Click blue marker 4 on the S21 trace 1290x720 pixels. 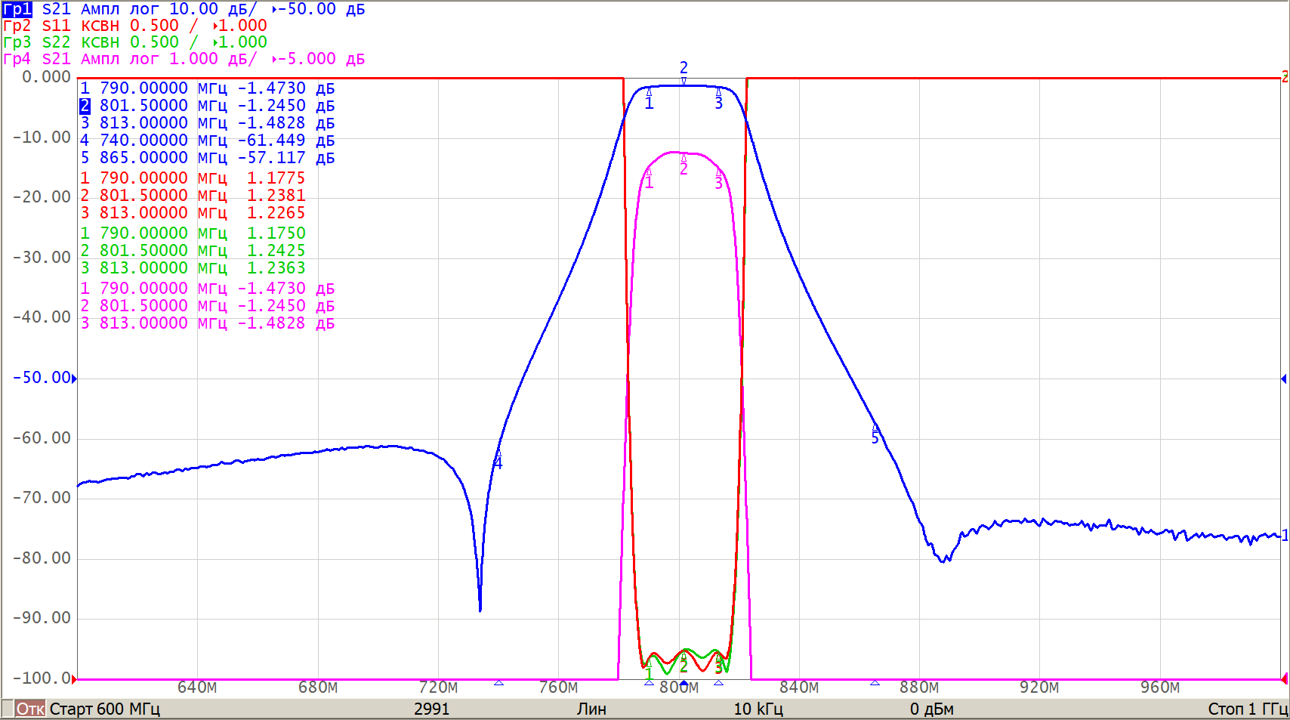tap(498, 453)
